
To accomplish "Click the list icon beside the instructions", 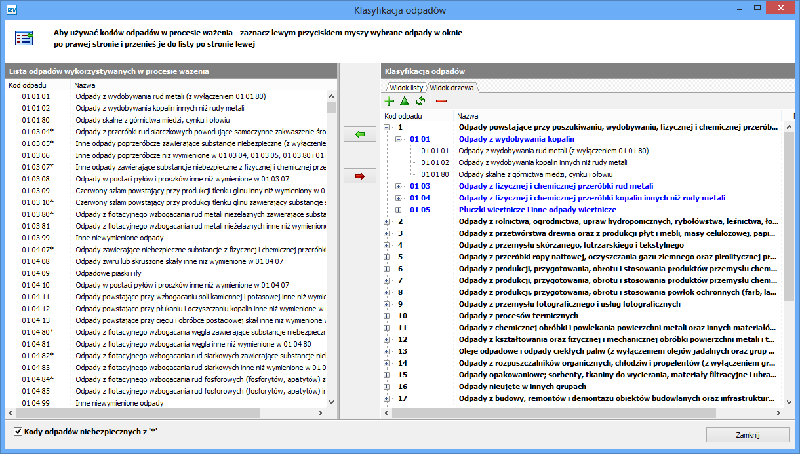I will click(x=24, y=38).
